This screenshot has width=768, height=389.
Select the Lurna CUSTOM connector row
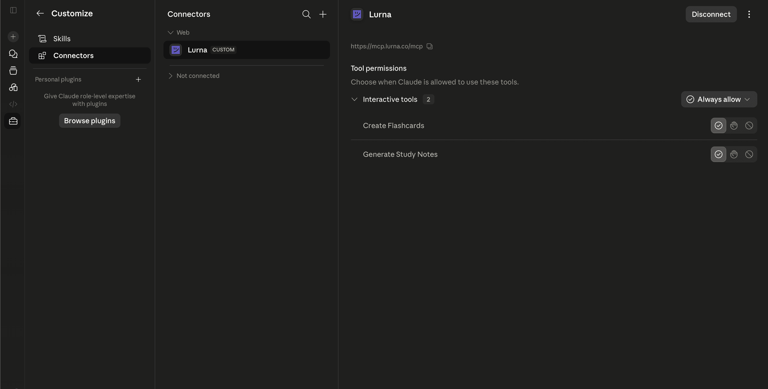coord(246,50)
